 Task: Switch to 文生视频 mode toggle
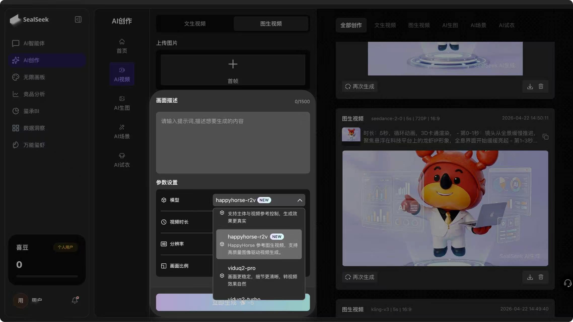coord(195,24)
